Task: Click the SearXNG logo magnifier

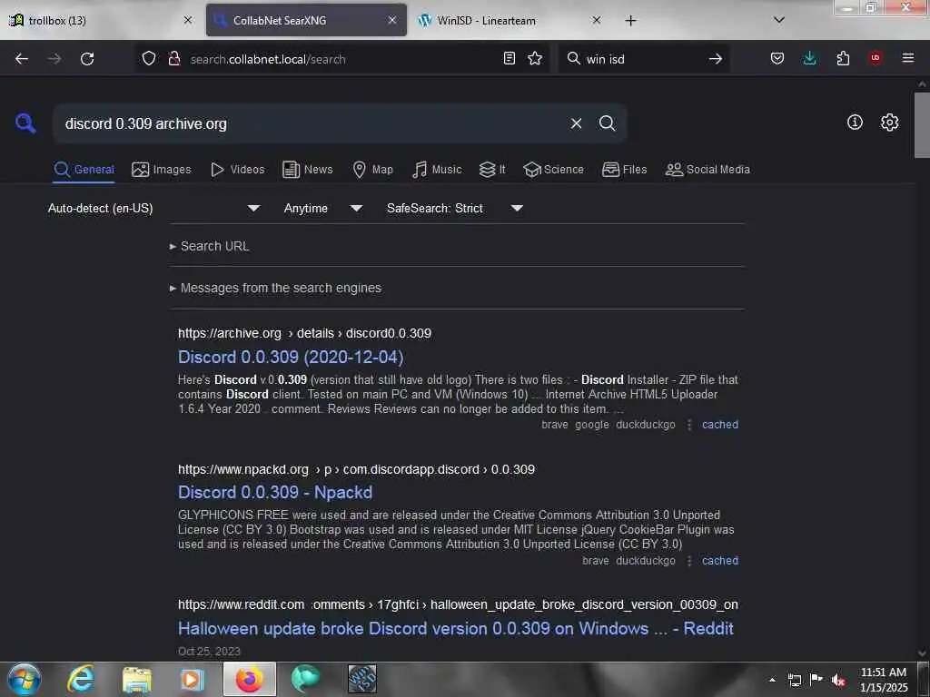Action: [25, 123]
